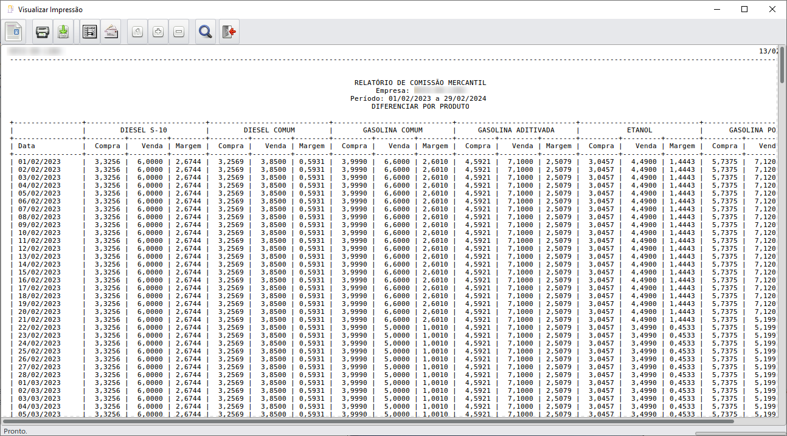Send the report by e-mail envelope icon
The width and height of the screenshot is (787, 436).
pyautogui.click(x=111, y=32)
